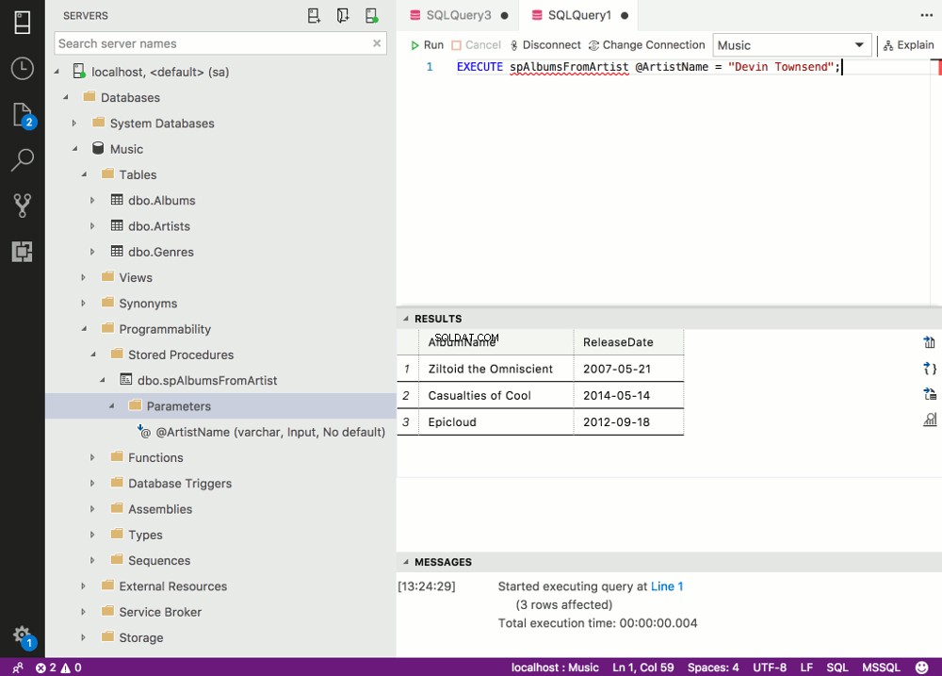Select the 2012-09-18 cell
Screen dimensions: 942x676
(628, 421)
